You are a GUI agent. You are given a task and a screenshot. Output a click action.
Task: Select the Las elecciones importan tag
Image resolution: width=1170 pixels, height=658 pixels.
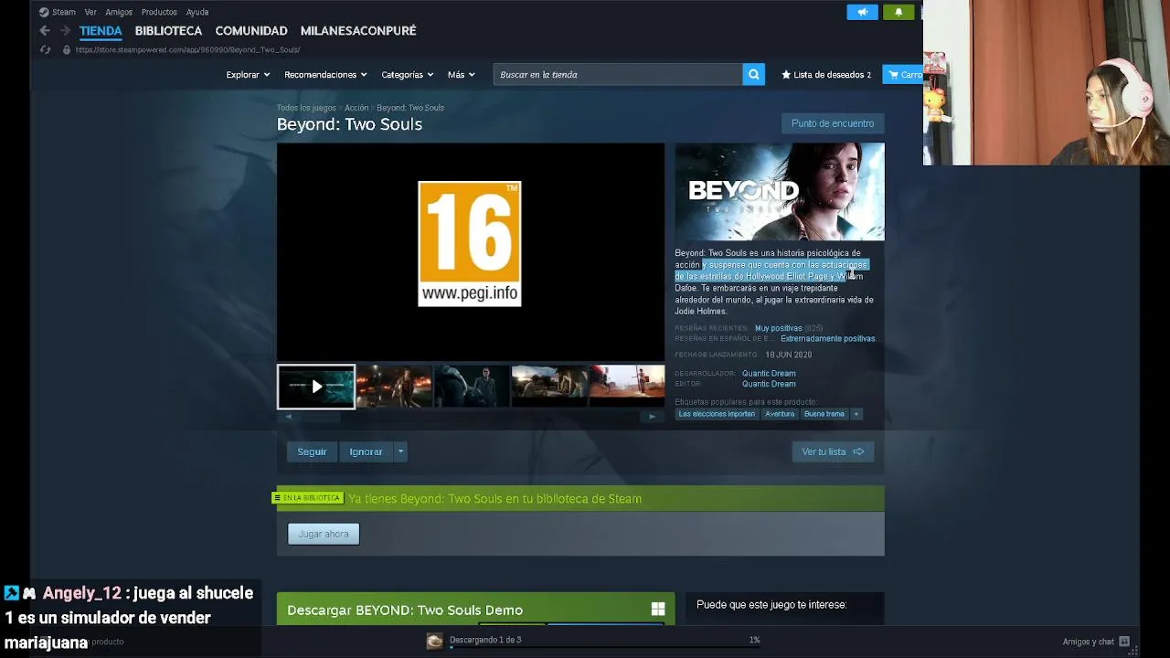pyautogui.click(x=717, y=414)
